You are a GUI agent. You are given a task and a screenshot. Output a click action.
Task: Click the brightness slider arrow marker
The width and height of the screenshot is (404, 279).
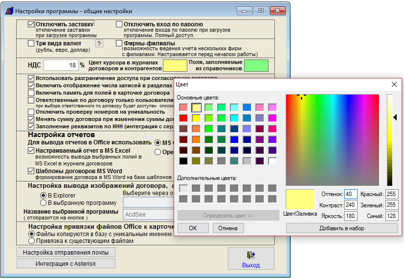tap(395, 117)
